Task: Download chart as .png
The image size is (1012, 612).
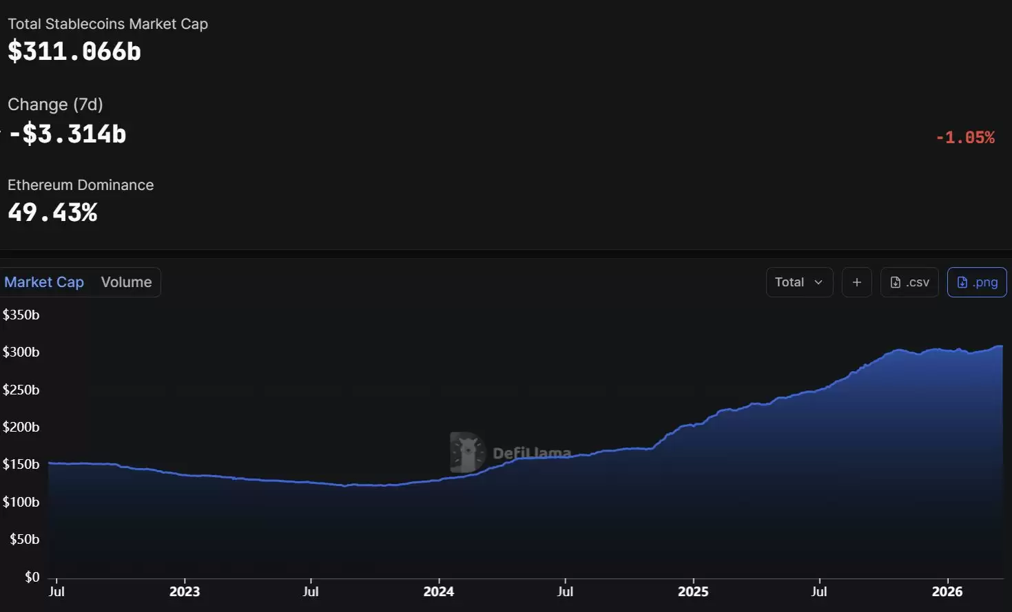Action: pos(977,282)
